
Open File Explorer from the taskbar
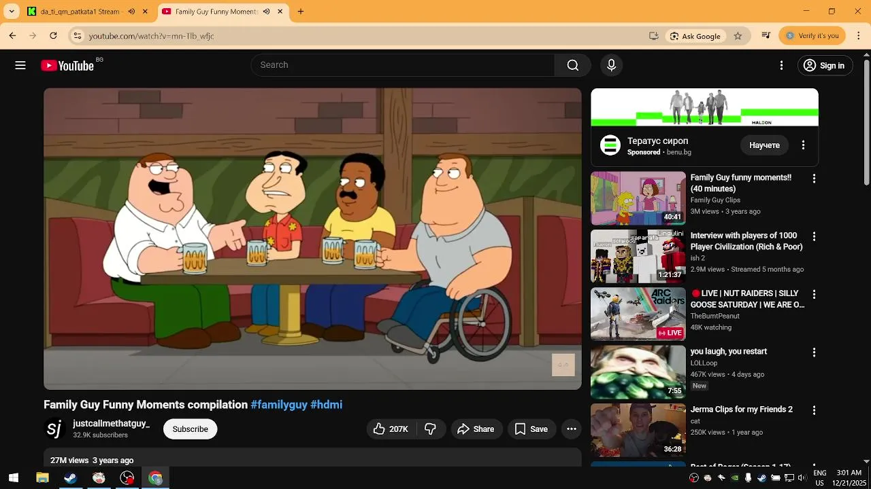pos(42,478)
